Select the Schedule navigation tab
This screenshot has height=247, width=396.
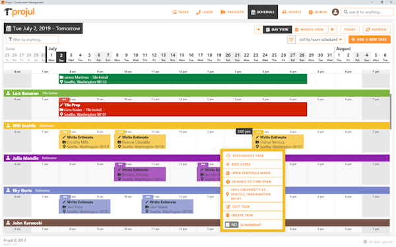[263, 12]
